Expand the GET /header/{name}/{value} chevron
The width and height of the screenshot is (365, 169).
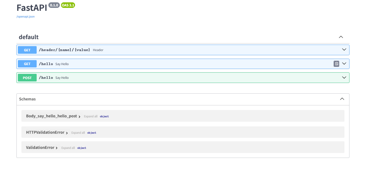[344, 50]
